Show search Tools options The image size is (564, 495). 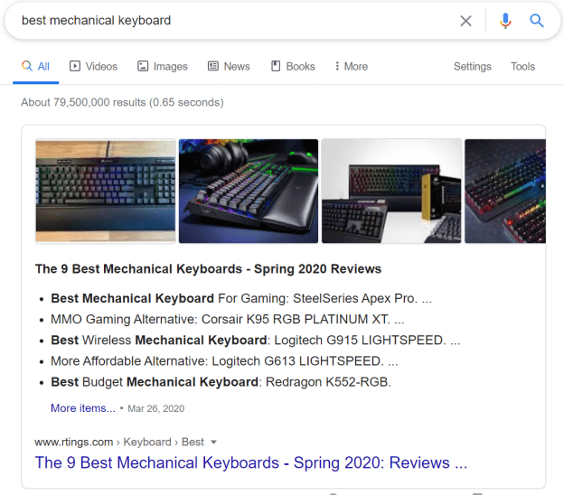click(x=522, y=66)
